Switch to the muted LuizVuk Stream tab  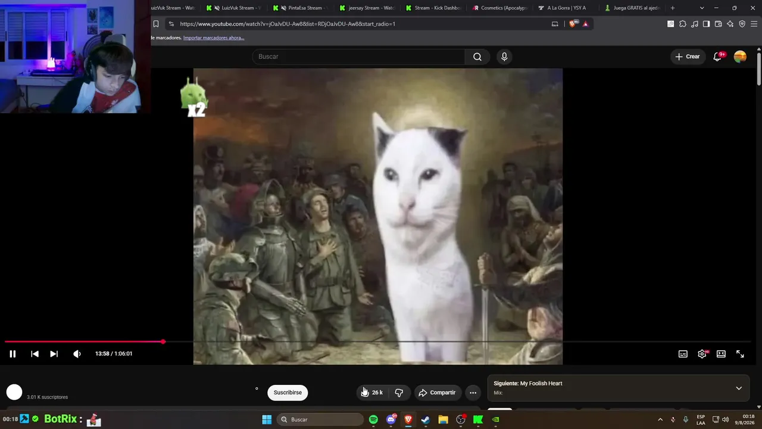(235, 8)
